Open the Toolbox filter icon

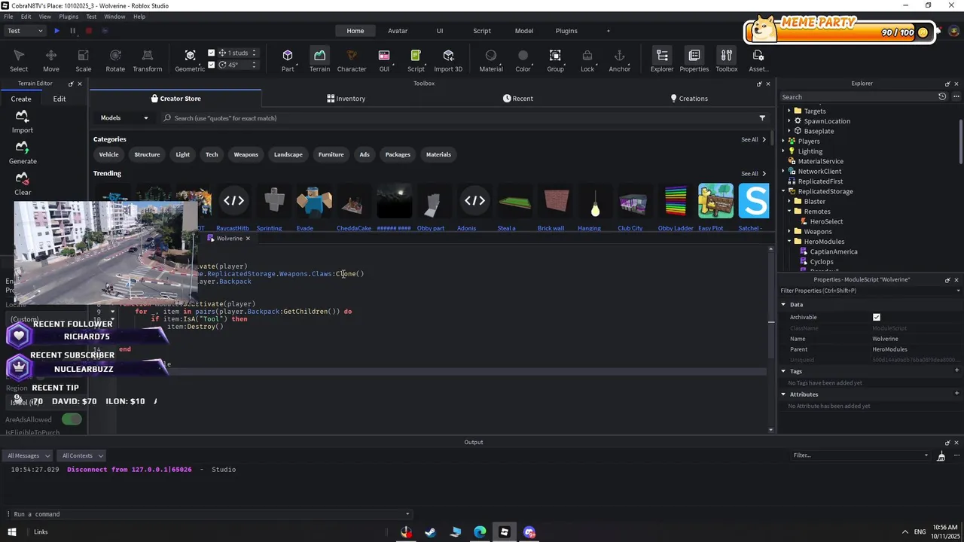coord(762,118)
